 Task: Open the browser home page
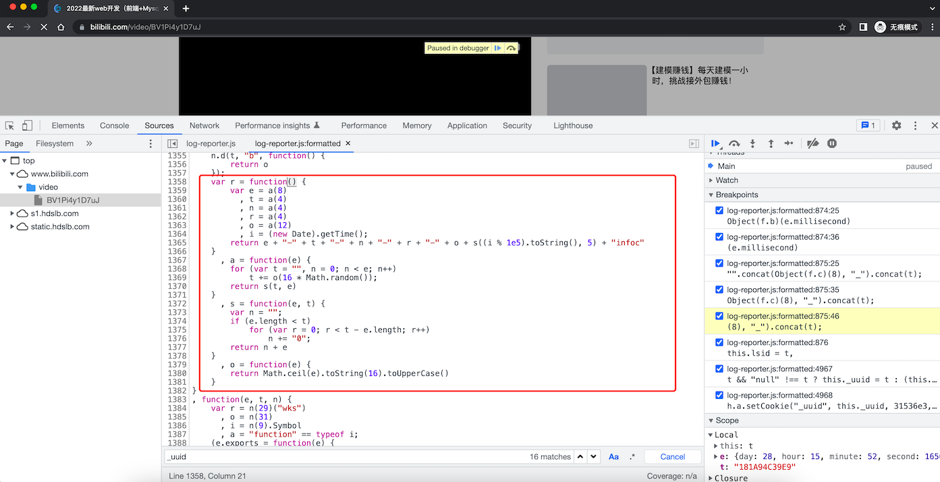coord(61,27)
